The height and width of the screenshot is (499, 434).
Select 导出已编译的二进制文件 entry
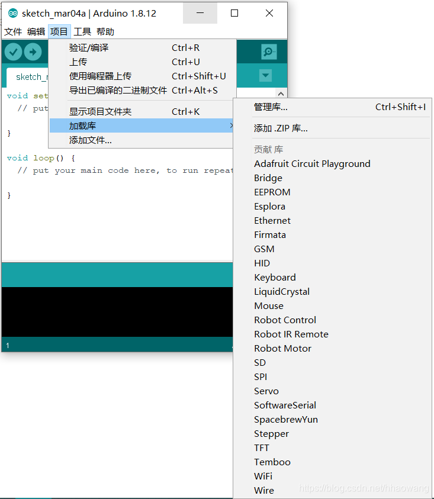pos(142,91)
